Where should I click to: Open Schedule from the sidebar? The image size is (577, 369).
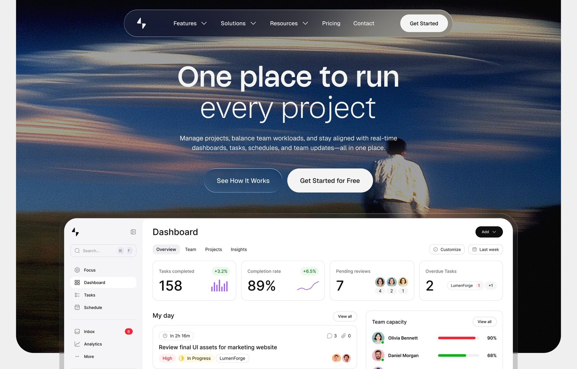[x=93, y=307]
